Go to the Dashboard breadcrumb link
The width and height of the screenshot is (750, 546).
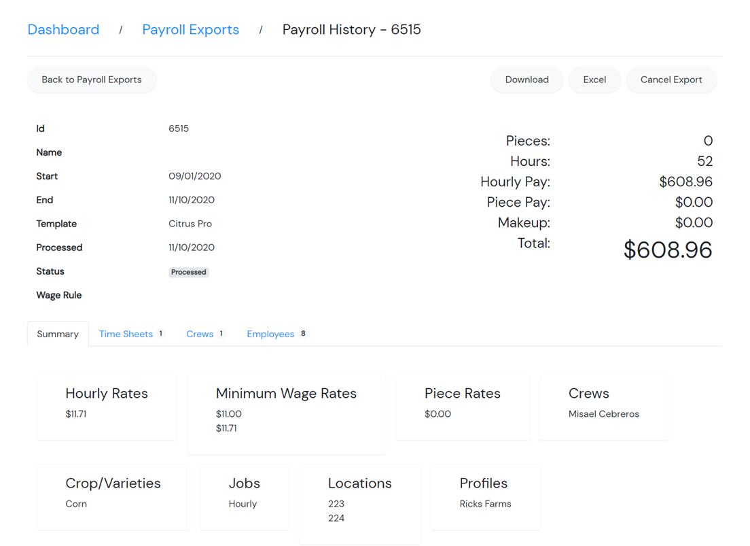(63, 30)
